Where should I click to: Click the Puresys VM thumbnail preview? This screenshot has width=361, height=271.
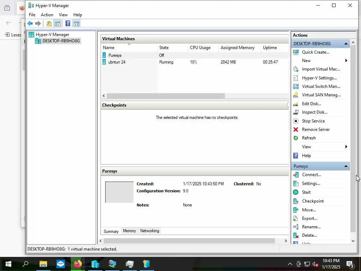tap(119, 192)
